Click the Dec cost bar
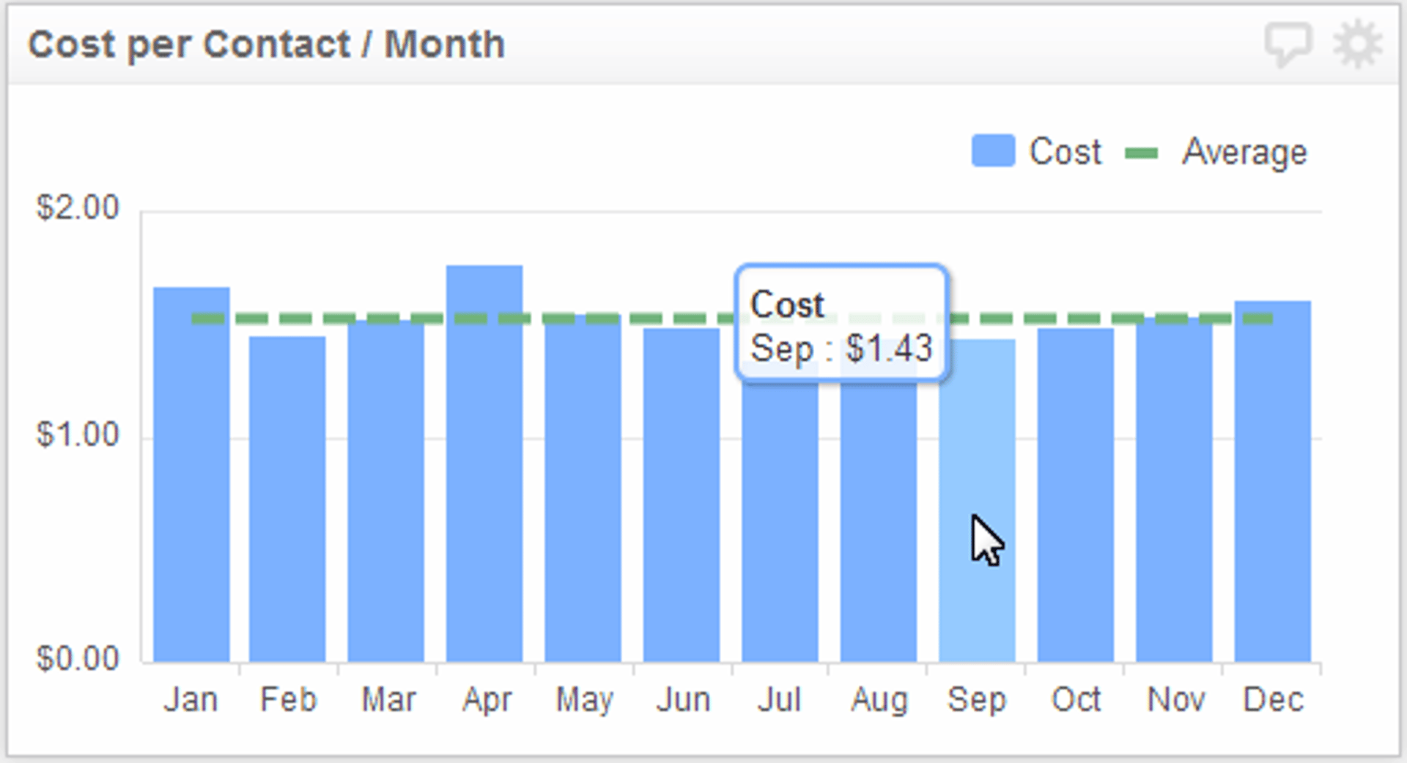This screenshot has height=763, width=1407. 1273,476
